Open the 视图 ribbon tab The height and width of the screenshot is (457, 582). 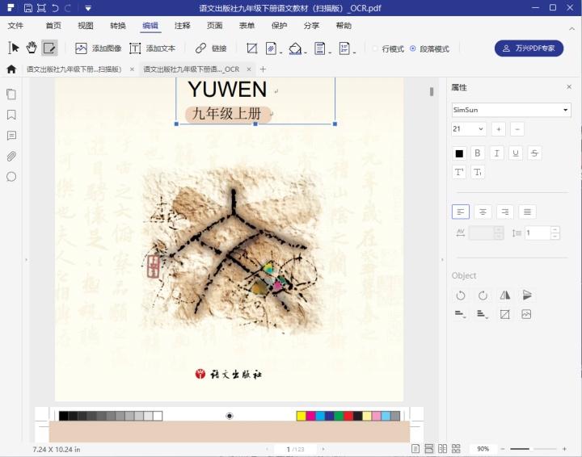tap(86, 26)
